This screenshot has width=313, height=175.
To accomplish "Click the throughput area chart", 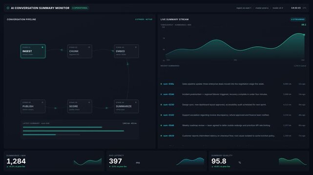I will click(x=235, y=47).
